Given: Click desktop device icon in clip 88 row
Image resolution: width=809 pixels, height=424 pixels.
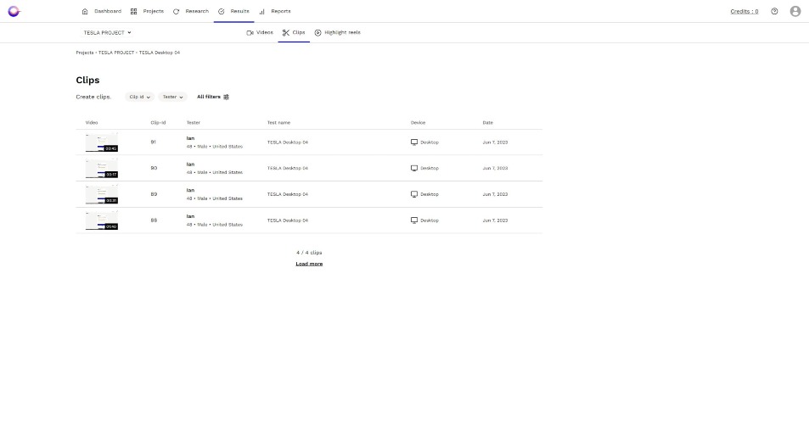Looking at the screenshot, I should pos(413,220).
